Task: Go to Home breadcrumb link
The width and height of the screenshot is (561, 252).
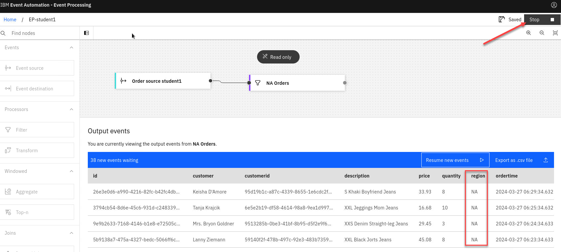Action: (x=10, y=20)
